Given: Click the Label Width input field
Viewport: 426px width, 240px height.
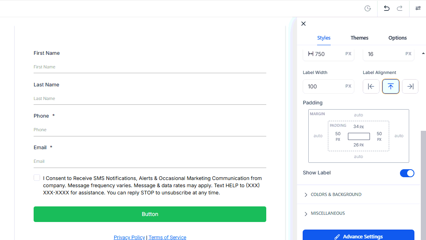Looking at the screenshot, I should (324, 86).
